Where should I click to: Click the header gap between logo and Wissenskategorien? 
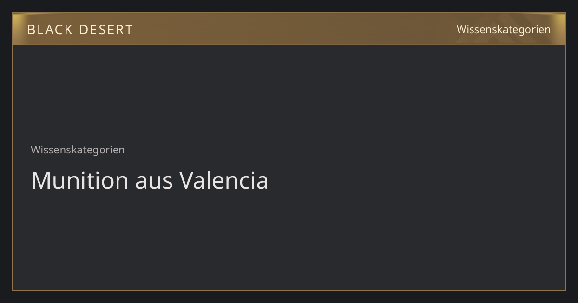[x=294, y=29]
